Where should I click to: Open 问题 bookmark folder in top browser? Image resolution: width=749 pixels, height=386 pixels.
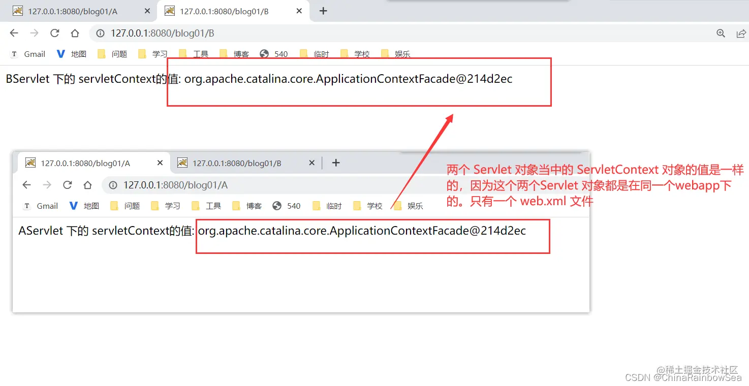coord(112,54)
